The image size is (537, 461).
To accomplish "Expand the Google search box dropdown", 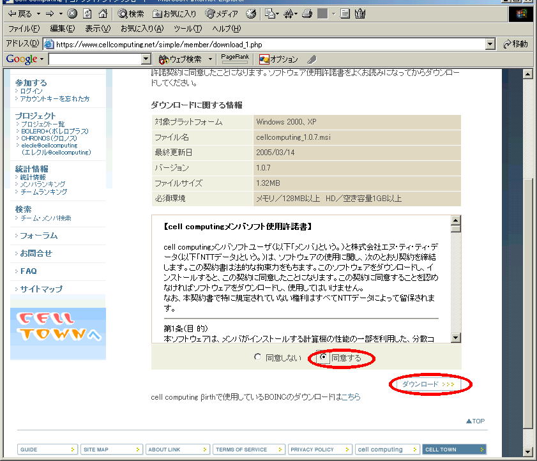I will tap(146, 59).
